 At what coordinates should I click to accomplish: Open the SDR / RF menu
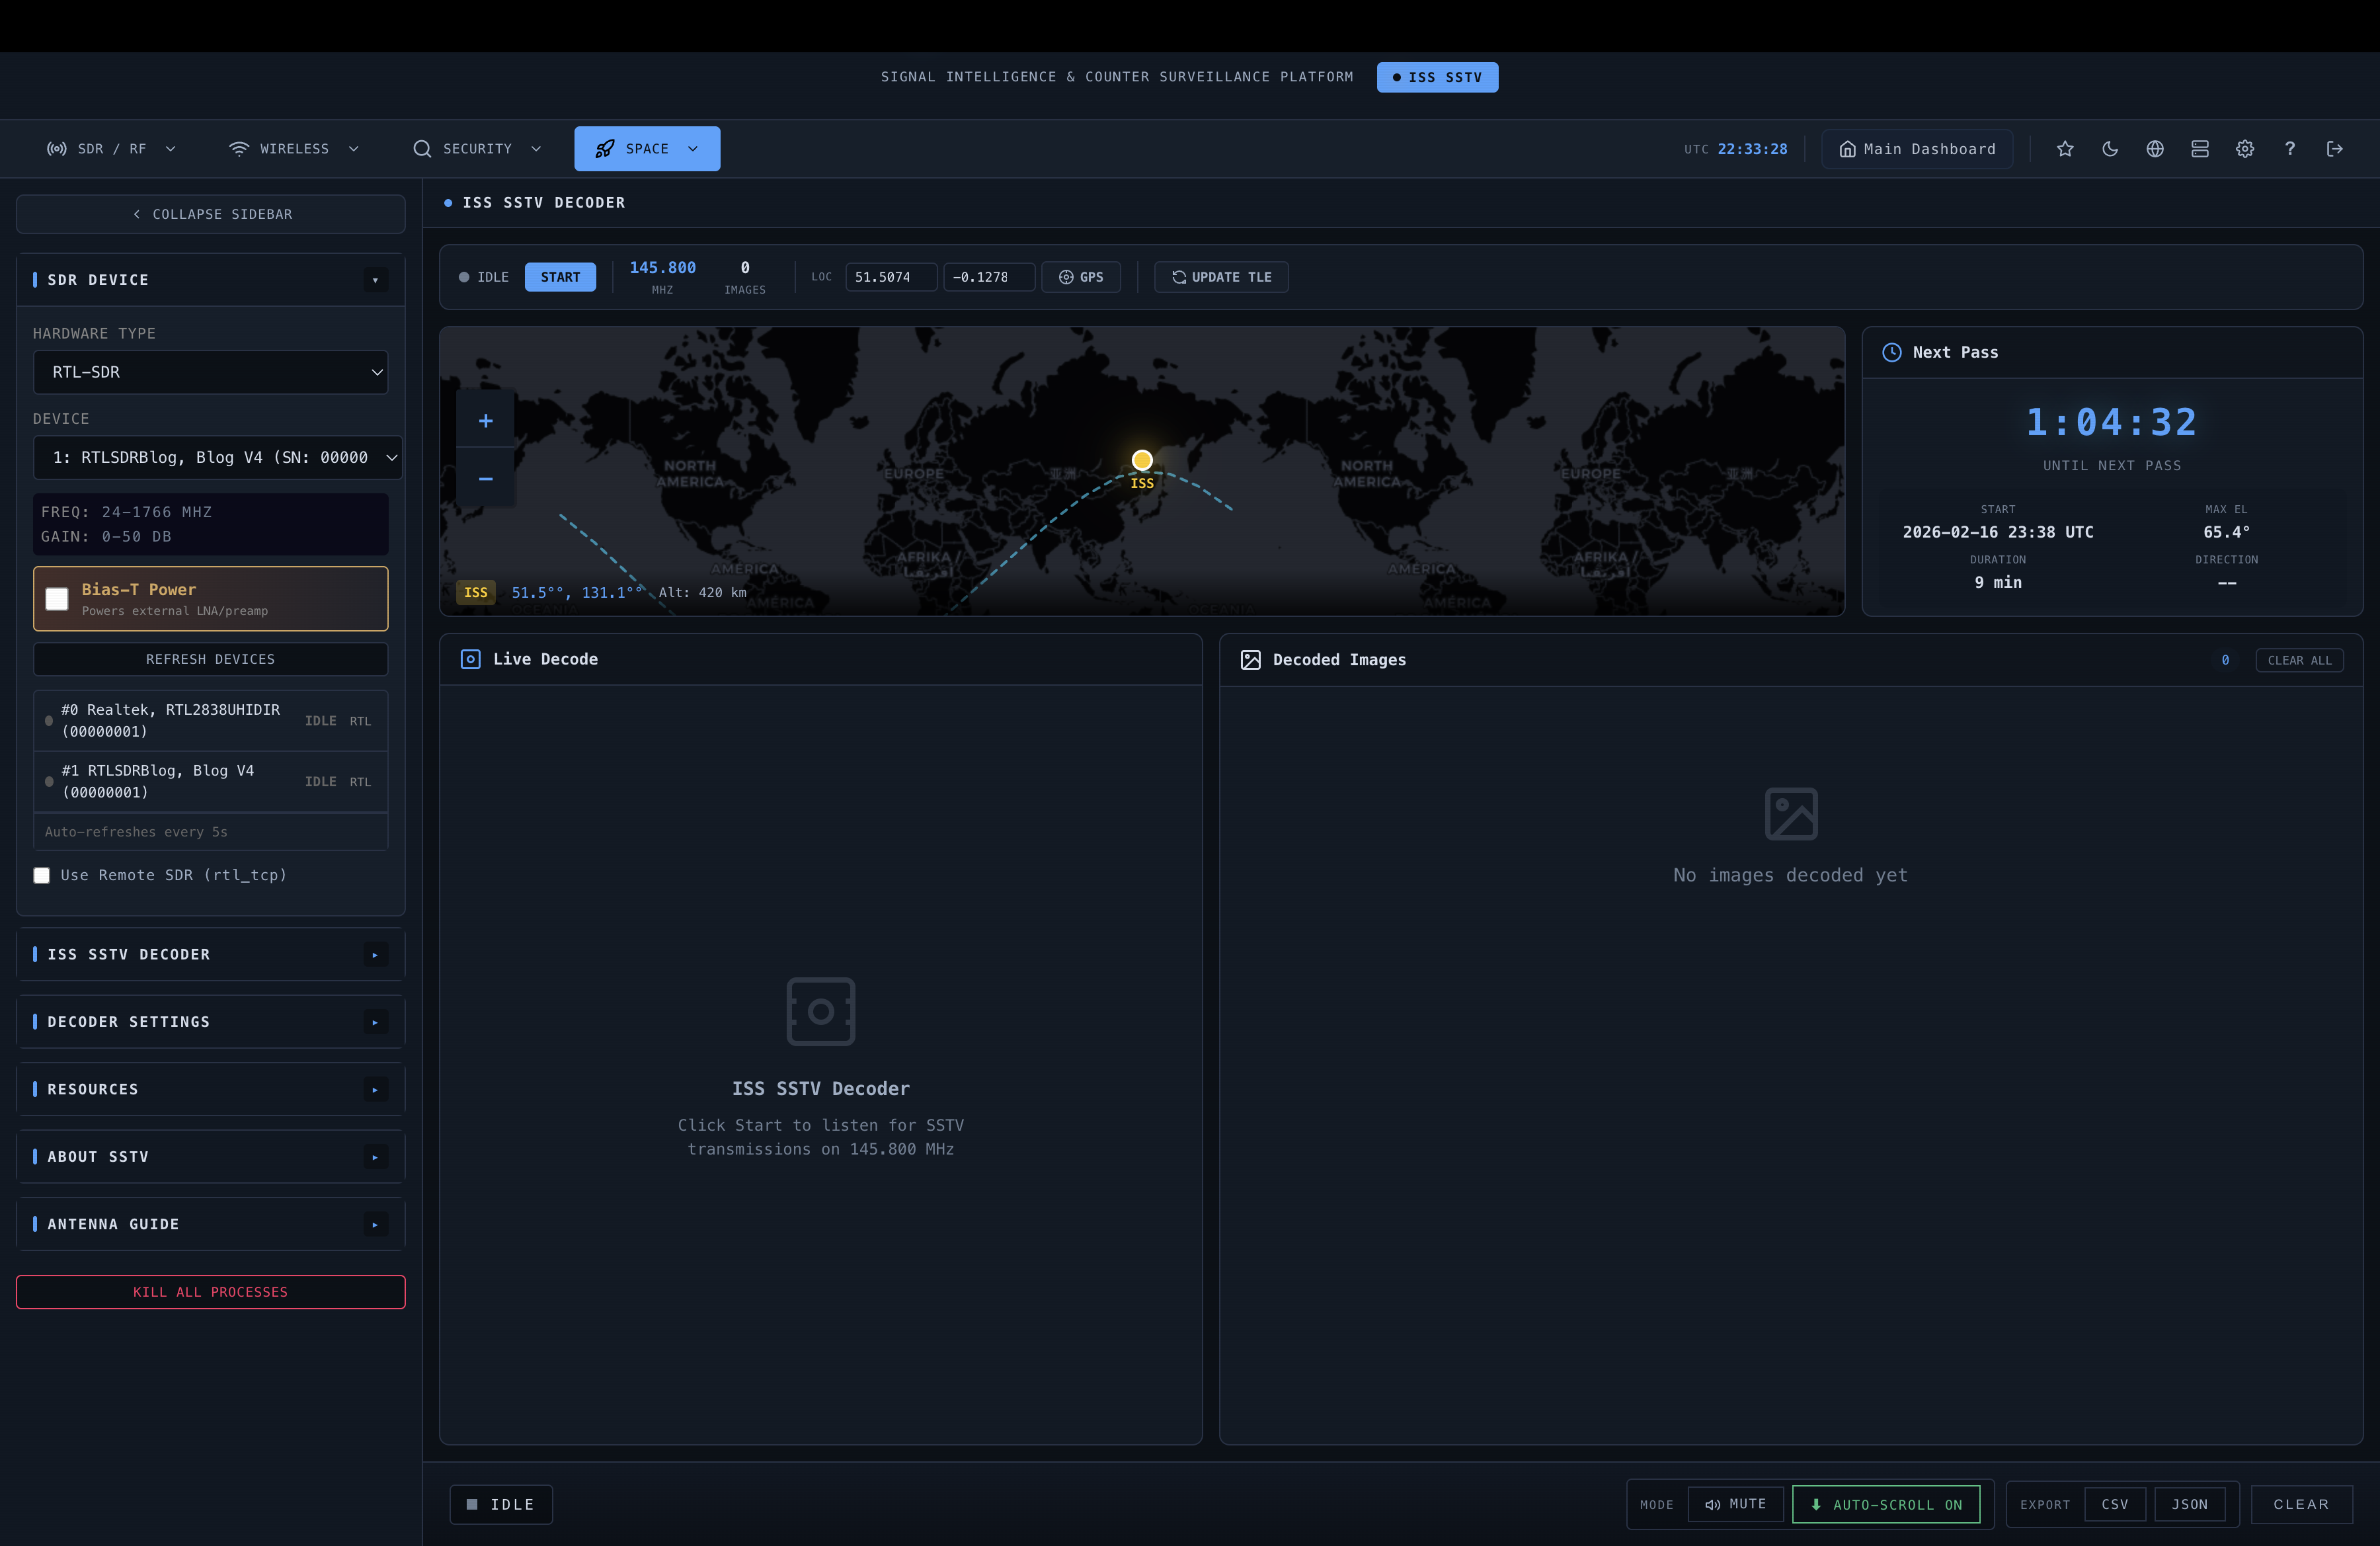111,149
